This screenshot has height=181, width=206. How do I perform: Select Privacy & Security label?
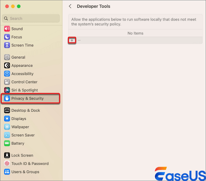[27, 98]
